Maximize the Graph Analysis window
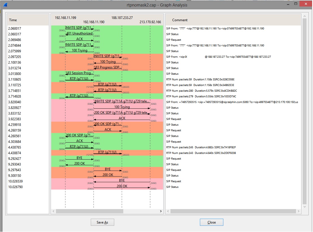Viewport: 313px width, 232px height. 295,4
